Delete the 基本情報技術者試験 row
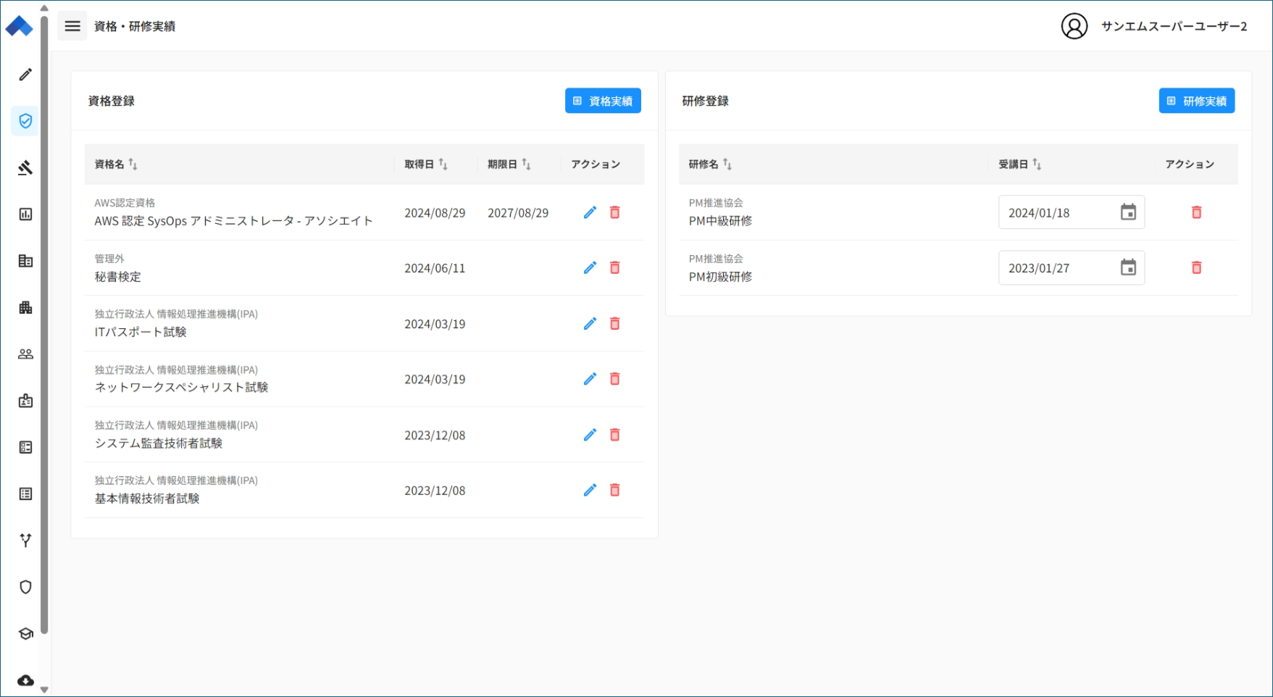The height and width of the screenshot is (697, 1273). 615,491
